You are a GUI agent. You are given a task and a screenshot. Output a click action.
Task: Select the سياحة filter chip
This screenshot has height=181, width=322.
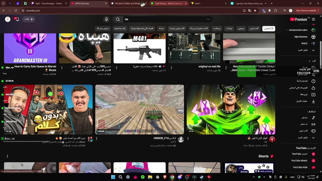coord(162,28)
